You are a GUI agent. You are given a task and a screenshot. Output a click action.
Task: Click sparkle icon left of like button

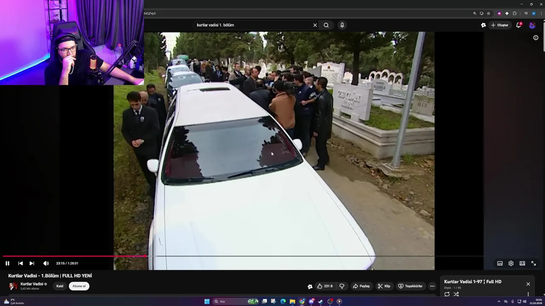(x=310, y=286)
